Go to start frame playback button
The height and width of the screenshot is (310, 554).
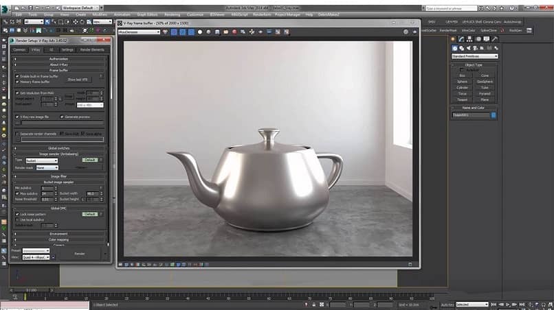pyautogui.click(x=494, y=305)
